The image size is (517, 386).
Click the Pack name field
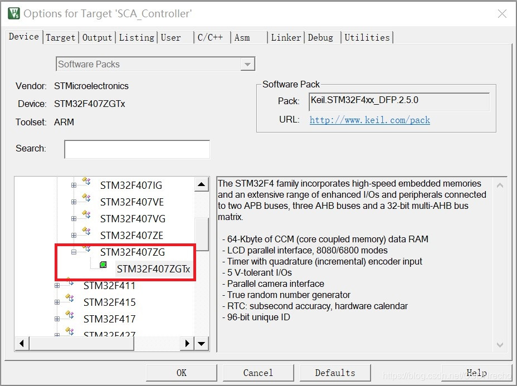[399, 102]
